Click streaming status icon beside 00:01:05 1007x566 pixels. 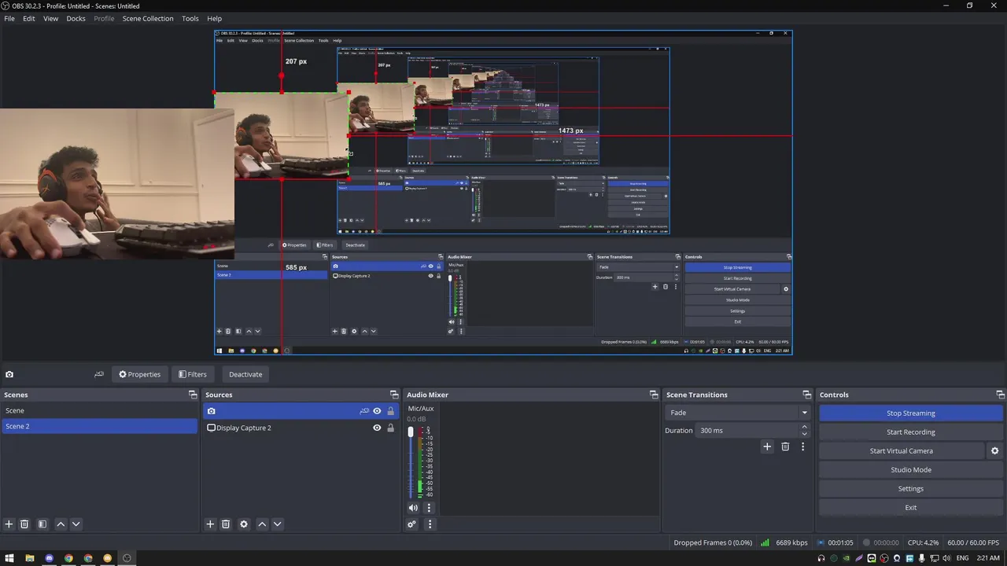[821, 542]
